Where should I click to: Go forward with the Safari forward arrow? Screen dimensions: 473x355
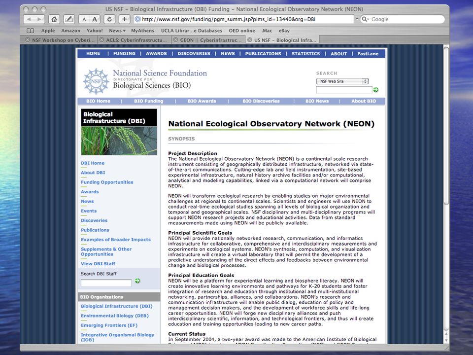39,19
